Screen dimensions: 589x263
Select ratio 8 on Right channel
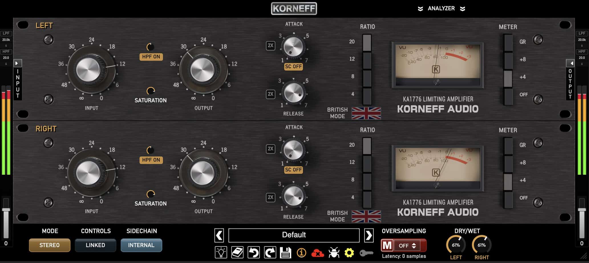point(367,181)
